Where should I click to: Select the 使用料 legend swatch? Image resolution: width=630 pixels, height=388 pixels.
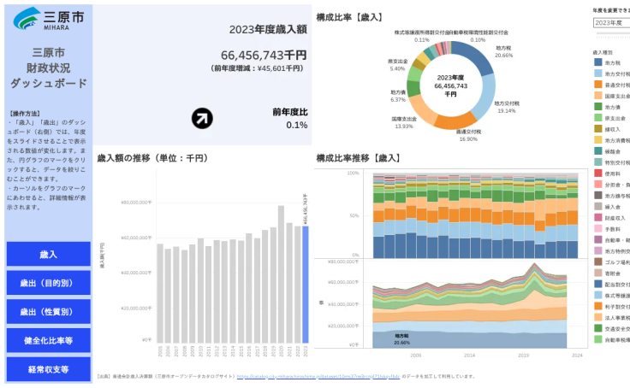[x=598, y=173]
